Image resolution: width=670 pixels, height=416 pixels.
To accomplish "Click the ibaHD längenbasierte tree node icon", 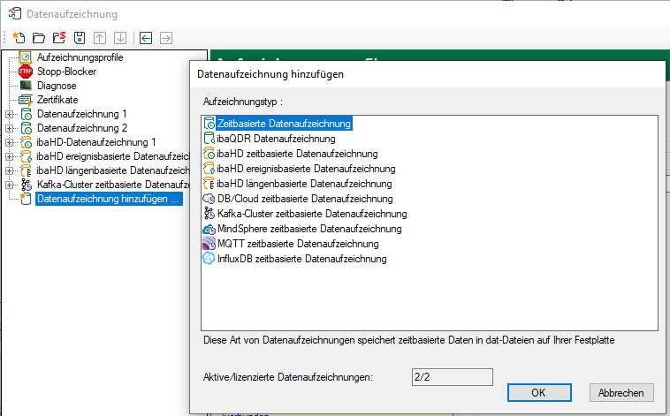I will click(x=26, y=170).
